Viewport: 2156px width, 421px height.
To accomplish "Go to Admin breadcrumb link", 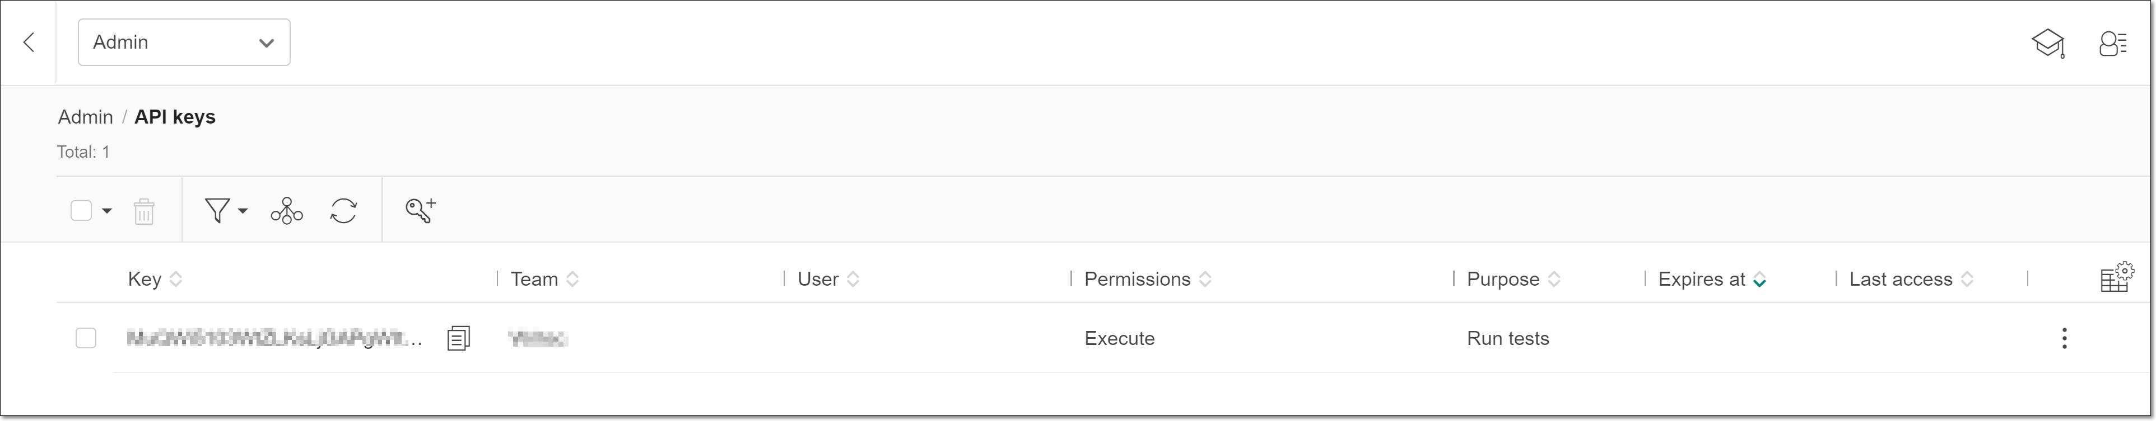I will (x=85, y=117).
